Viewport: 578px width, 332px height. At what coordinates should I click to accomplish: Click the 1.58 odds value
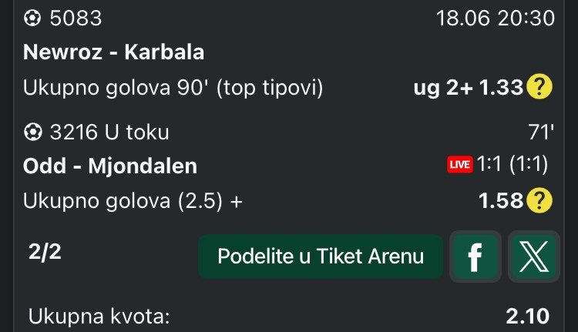point(501,201)
